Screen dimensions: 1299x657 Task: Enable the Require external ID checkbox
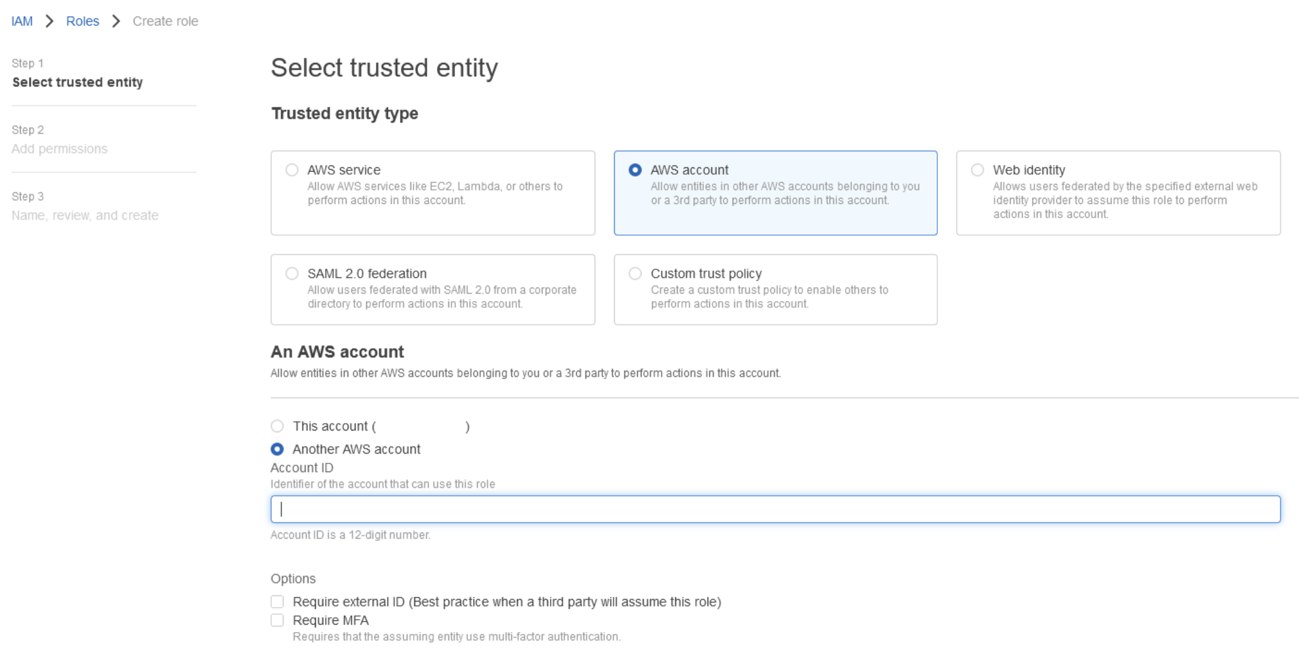[277, 602]
